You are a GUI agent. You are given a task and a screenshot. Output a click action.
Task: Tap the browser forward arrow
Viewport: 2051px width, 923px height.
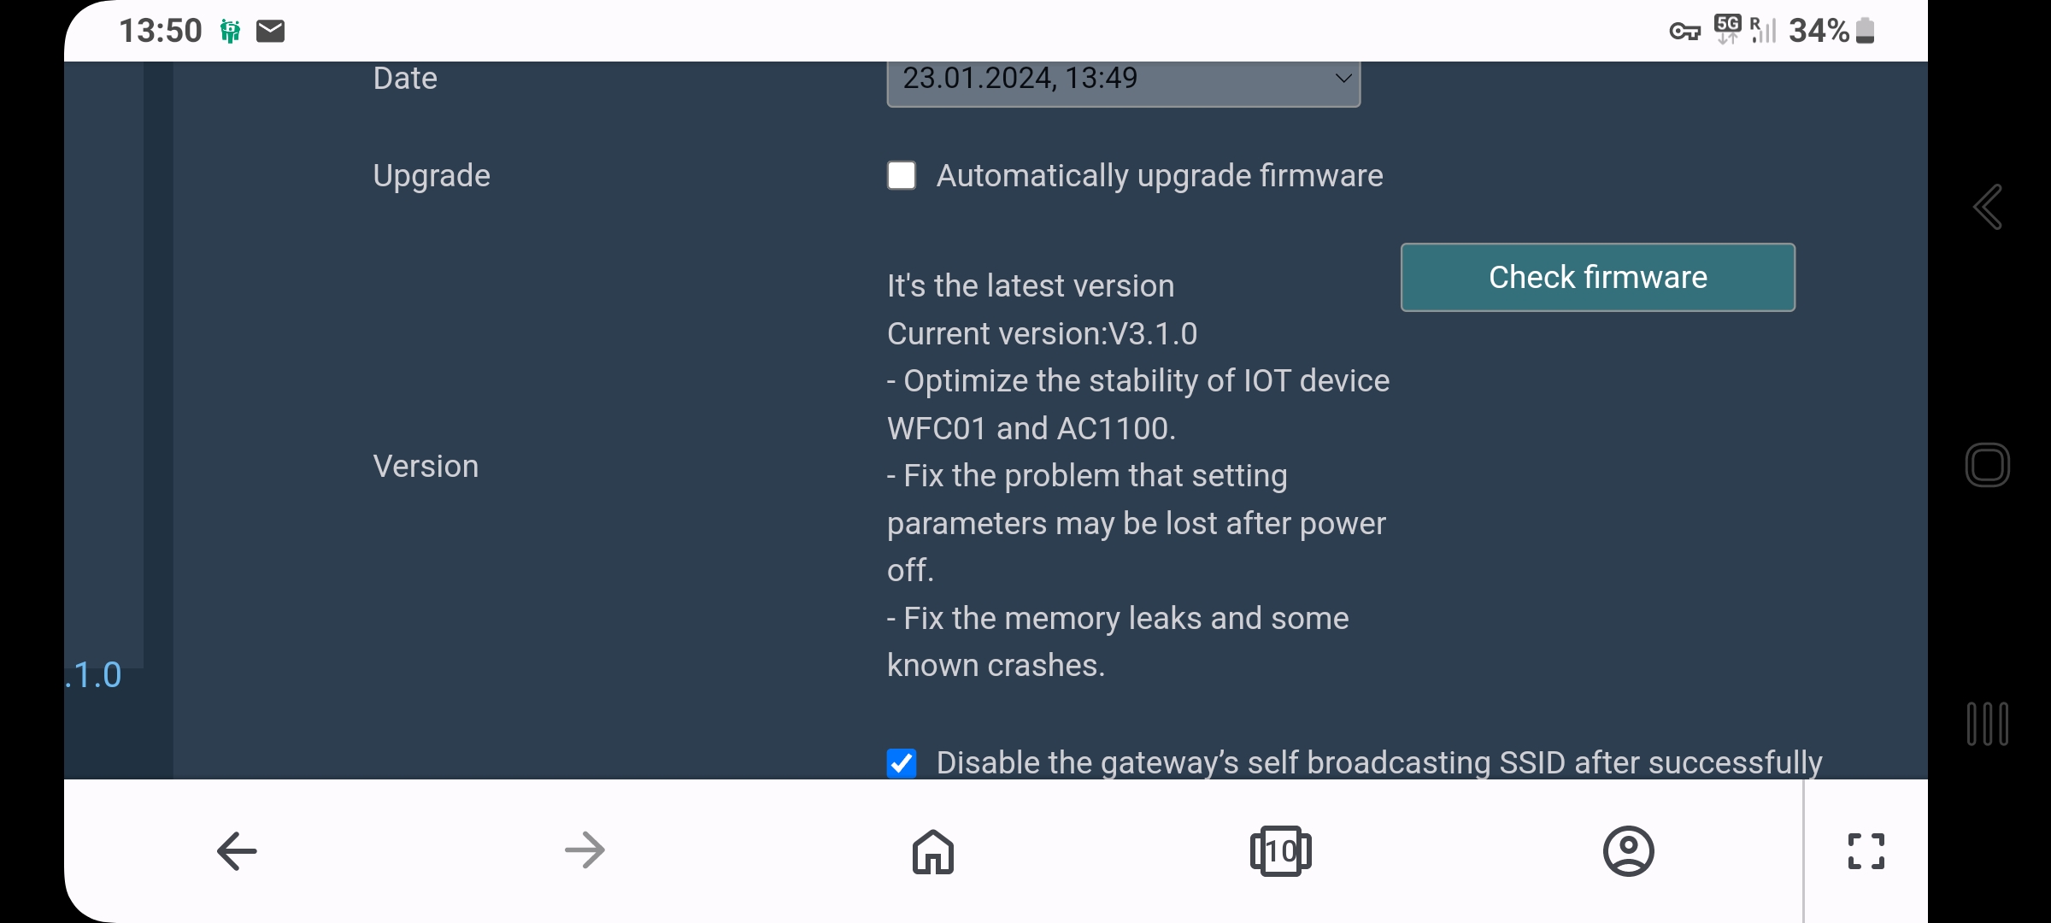point(585,851)
